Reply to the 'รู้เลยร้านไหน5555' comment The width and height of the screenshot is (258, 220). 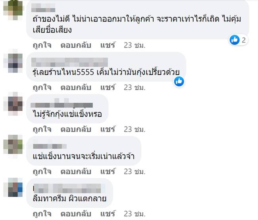point(74,87)
